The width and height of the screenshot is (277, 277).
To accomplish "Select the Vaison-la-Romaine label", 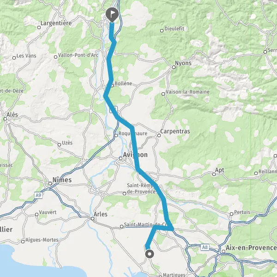I will click(x=187, y=92).
